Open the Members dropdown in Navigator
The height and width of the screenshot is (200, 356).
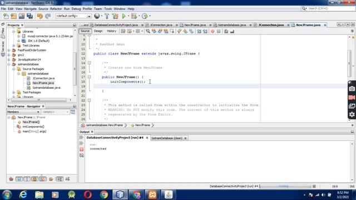point(23,112)
